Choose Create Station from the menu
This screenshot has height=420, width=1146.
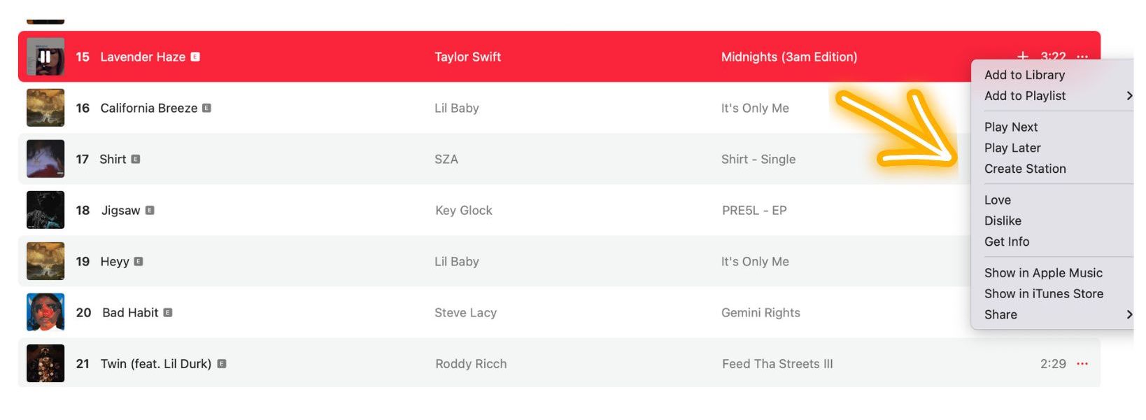pos(1025,169)
